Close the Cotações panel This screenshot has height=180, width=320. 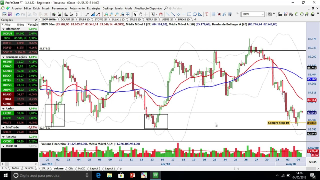36,20
